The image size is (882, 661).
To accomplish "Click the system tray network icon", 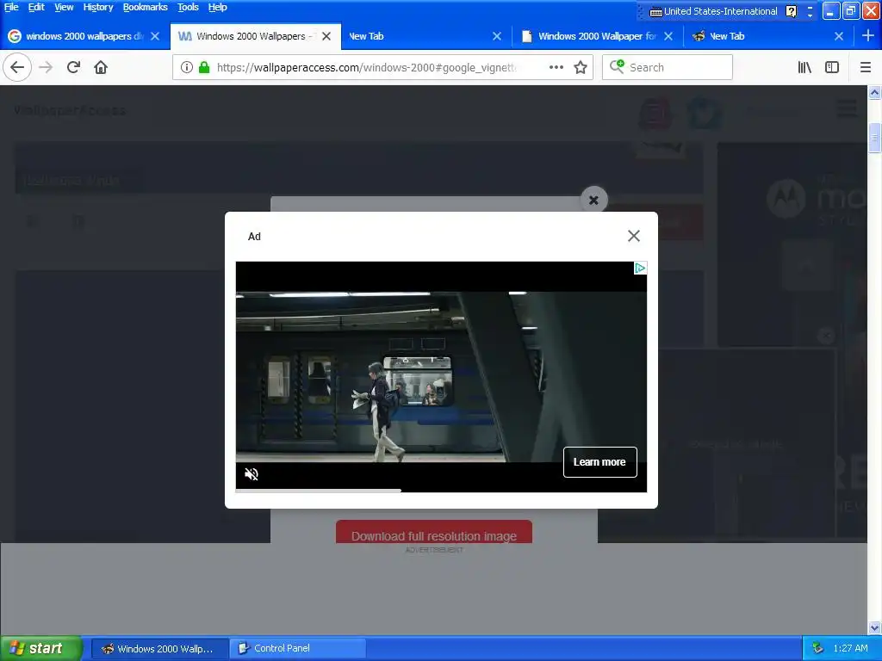I will click(817, 648).
